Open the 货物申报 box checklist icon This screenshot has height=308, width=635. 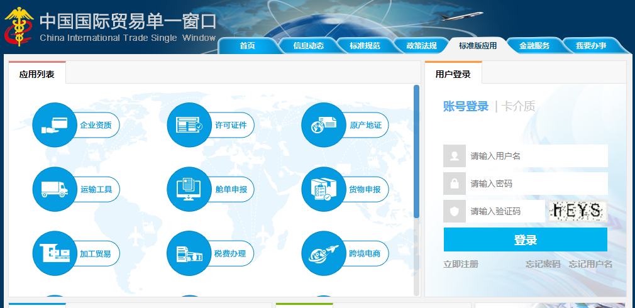(x=324, y=189)
